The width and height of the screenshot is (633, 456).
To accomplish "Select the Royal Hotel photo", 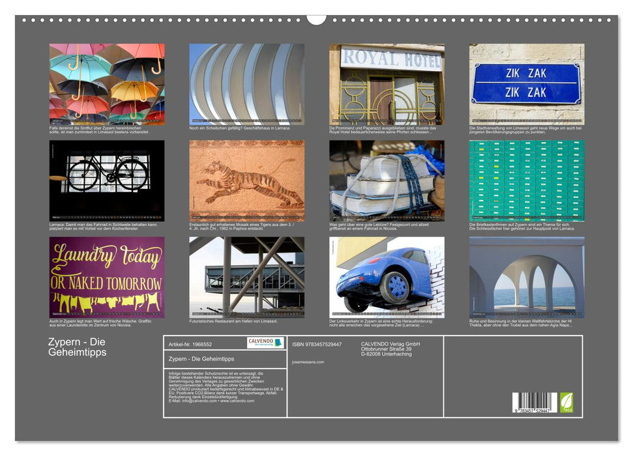I will (x=387, y=84).
